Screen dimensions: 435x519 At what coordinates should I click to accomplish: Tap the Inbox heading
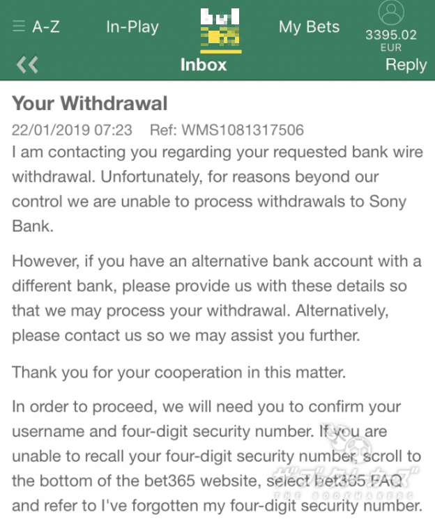click(x=204, y=65)
